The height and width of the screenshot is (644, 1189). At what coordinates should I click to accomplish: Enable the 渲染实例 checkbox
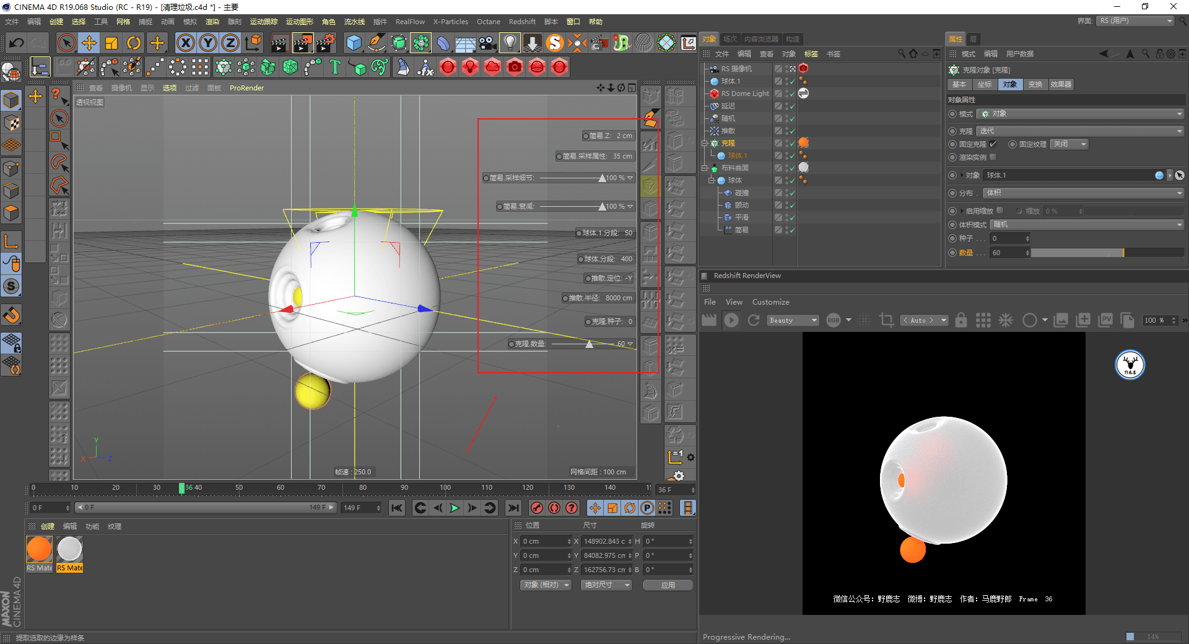point(993,157)
